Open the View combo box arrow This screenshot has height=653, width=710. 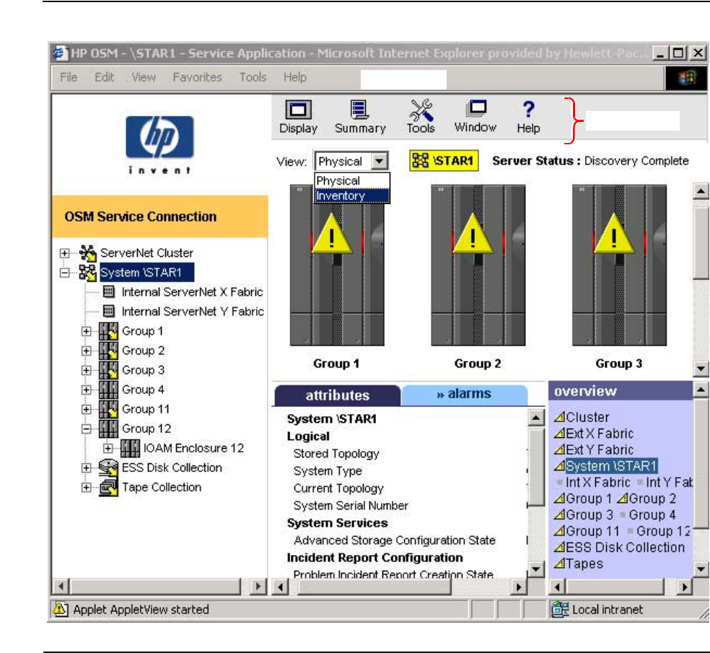(380, 161)
